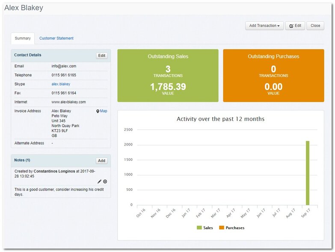This screenshot has width=335, height=252.
Task: Delete the note with the circled X icon
Action: pos(105,181)
